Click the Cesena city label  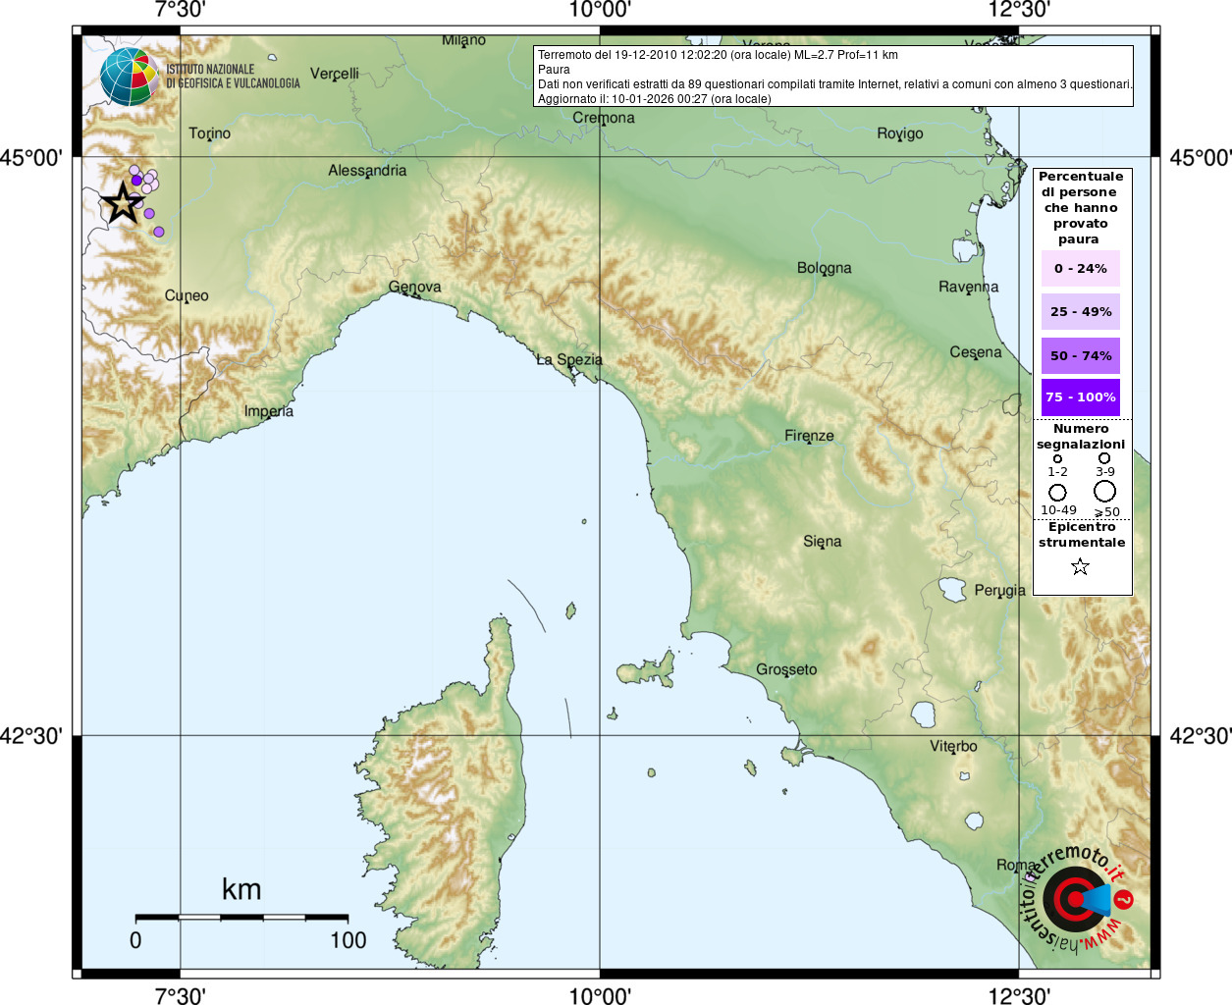click(976, 352)
